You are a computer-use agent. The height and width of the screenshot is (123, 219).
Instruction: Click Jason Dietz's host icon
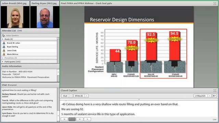click(4, 51)
